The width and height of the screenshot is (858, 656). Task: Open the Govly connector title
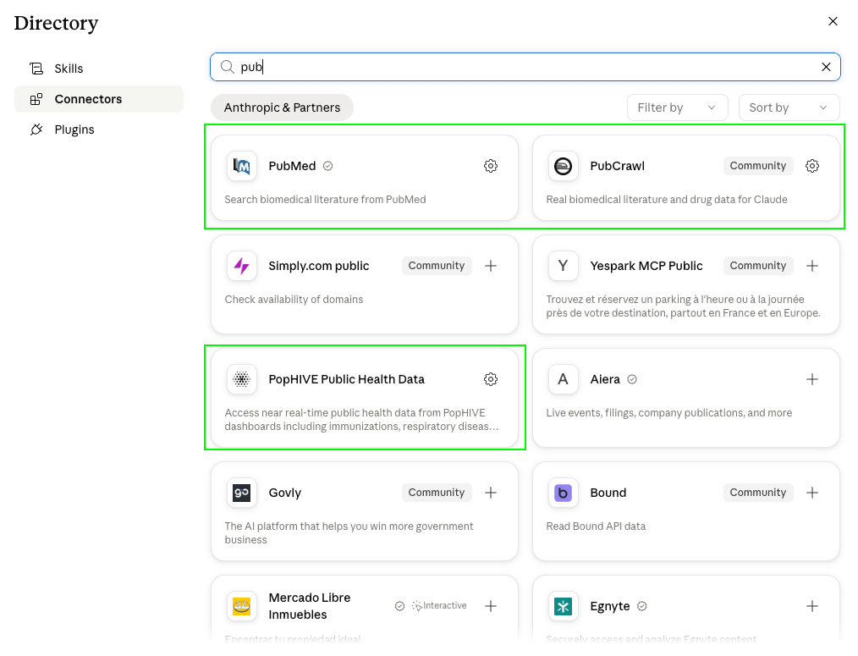pos(285,493)
